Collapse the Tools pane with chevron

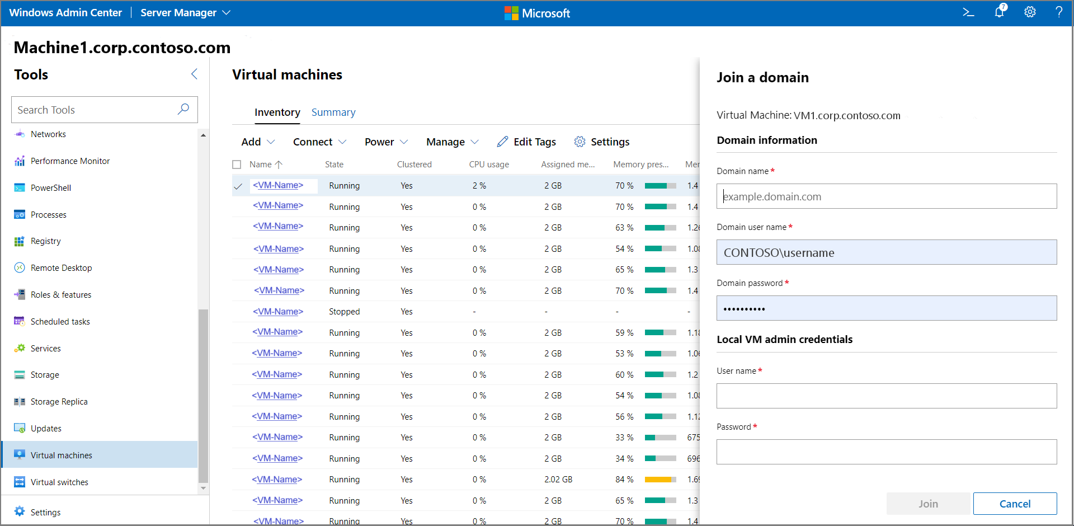click(x=194, y=74)
